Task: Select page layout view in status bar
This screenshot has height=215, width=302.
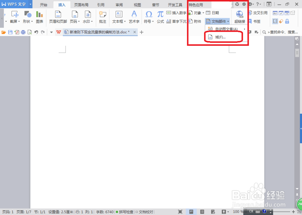Action: [191, 212]
